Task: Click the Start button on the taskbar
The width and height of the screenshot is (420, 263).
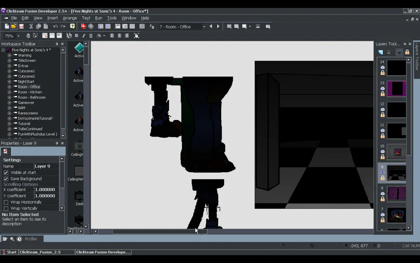Action: [9, 252]
